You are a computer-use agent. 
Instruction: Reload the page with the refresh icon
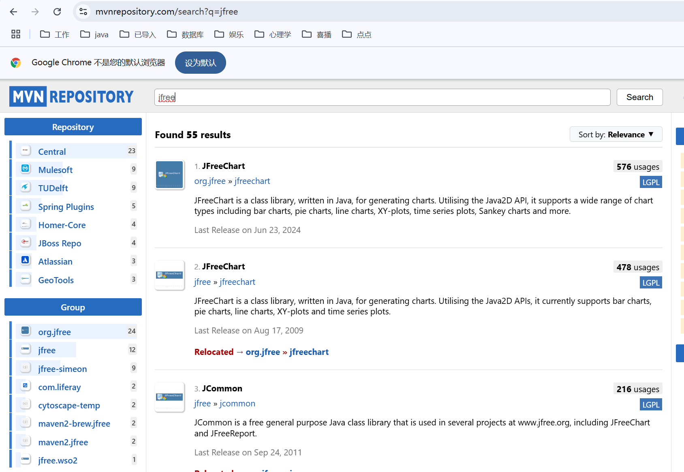[x=57, y=12]
